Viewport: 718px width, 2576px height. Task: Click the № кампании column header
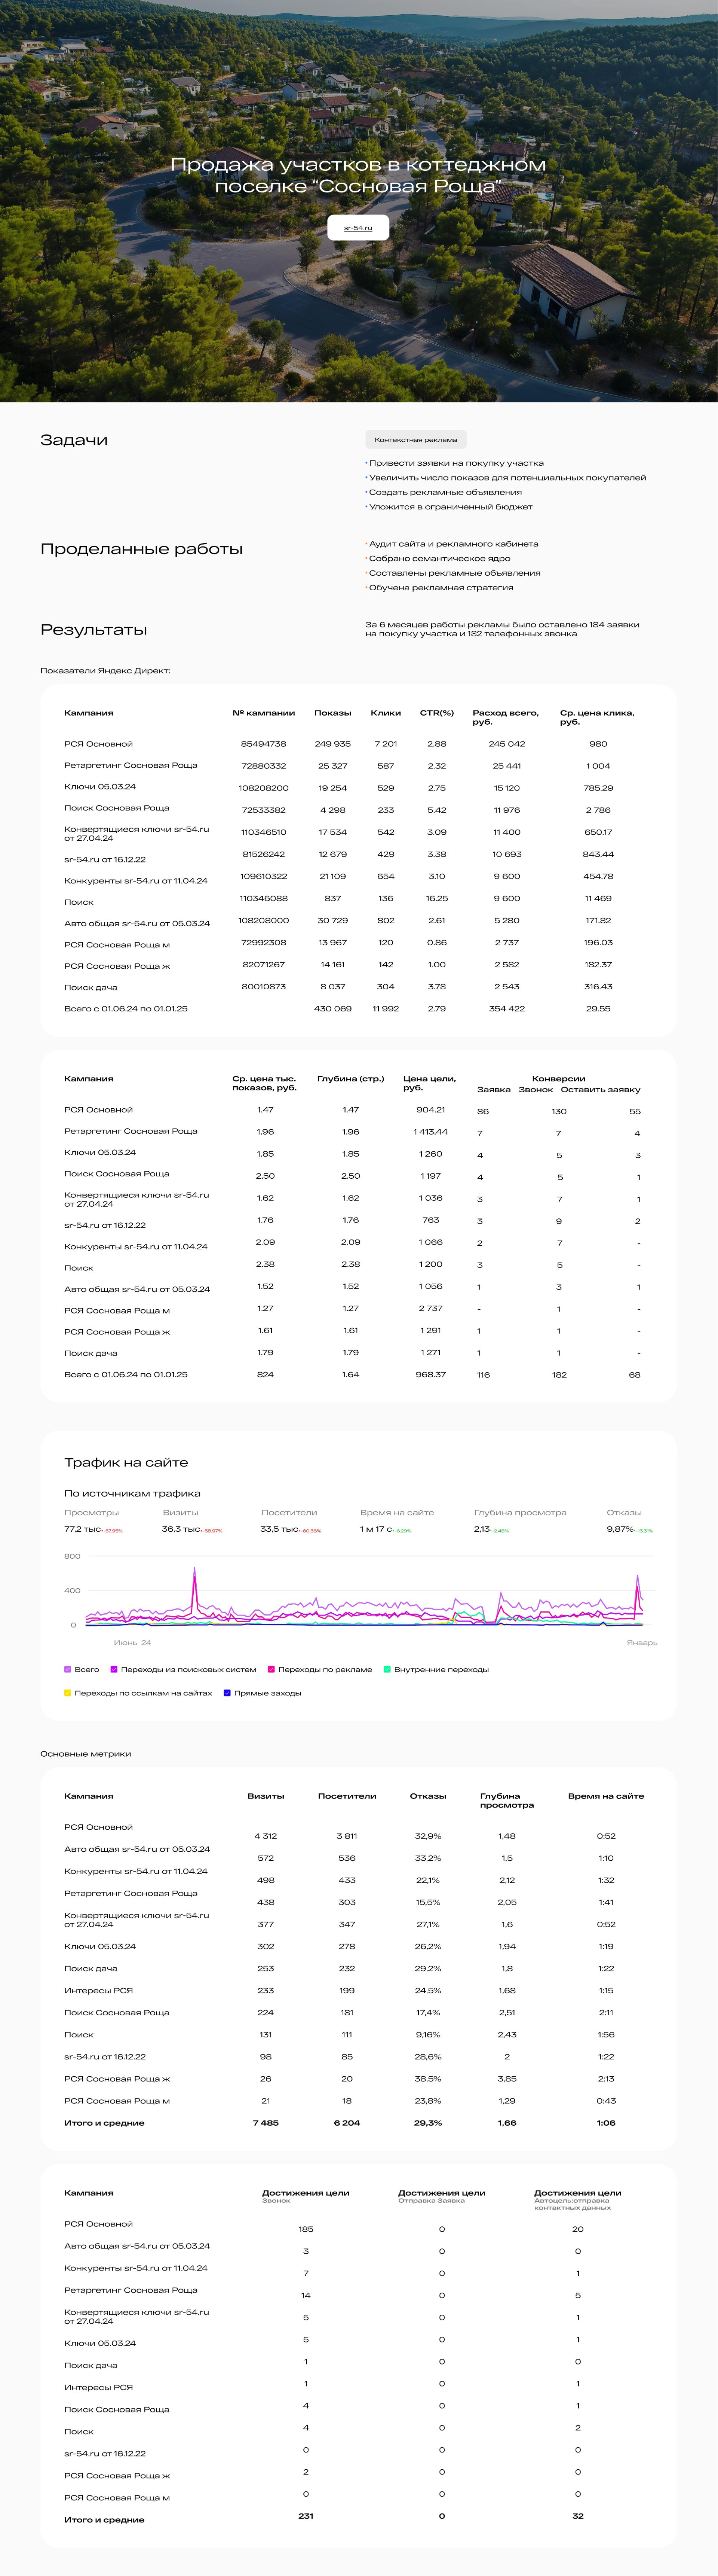pyautogui.click(x=264, y=713)
